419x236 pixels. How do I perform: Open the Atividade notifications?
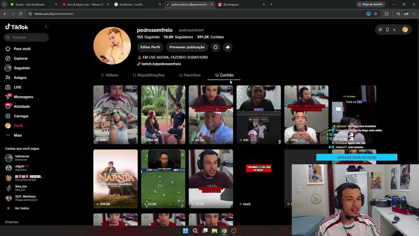coord(22,107)
